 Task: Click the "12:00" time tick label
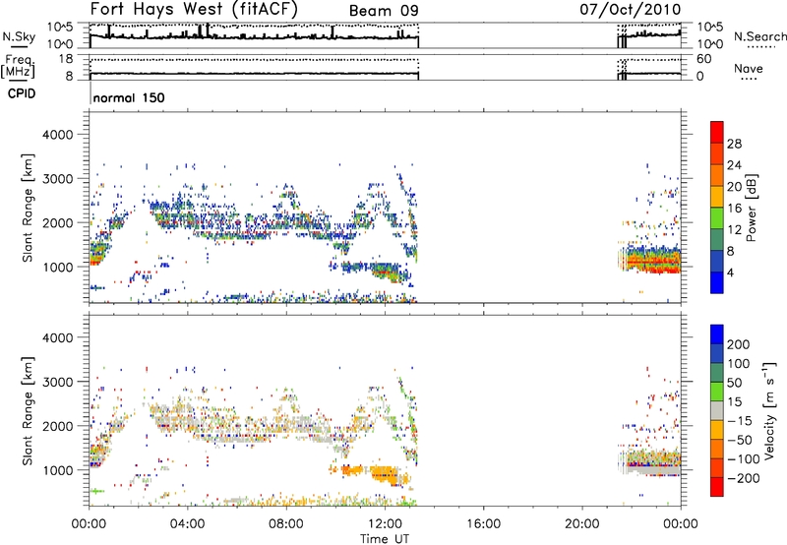[385, 524]
